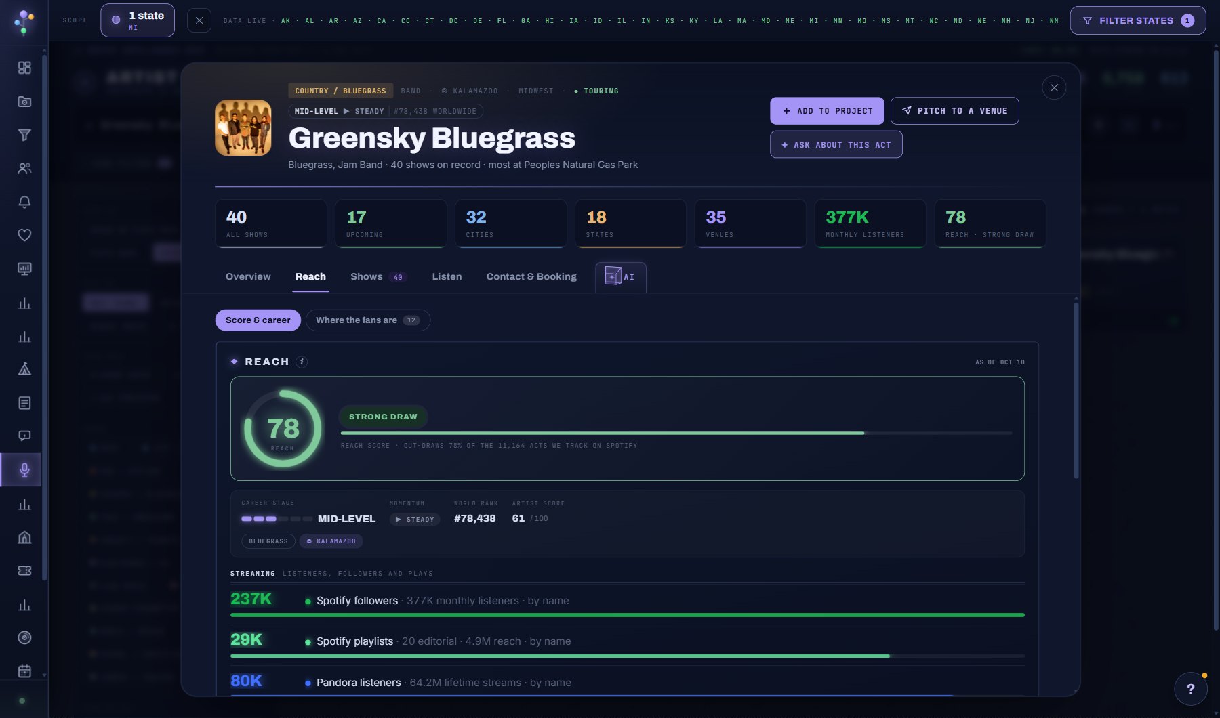
Task: Open the disc icon in the sidebar
Action: (24, 637)
